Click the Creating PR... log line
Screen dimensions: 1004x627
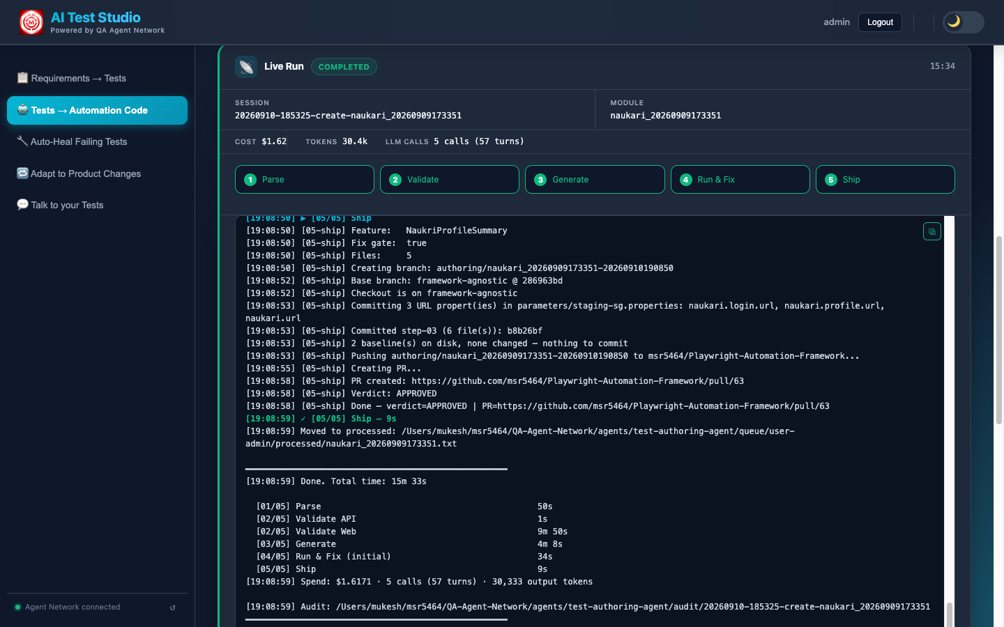pyautogui.click(x=333, y=369)
